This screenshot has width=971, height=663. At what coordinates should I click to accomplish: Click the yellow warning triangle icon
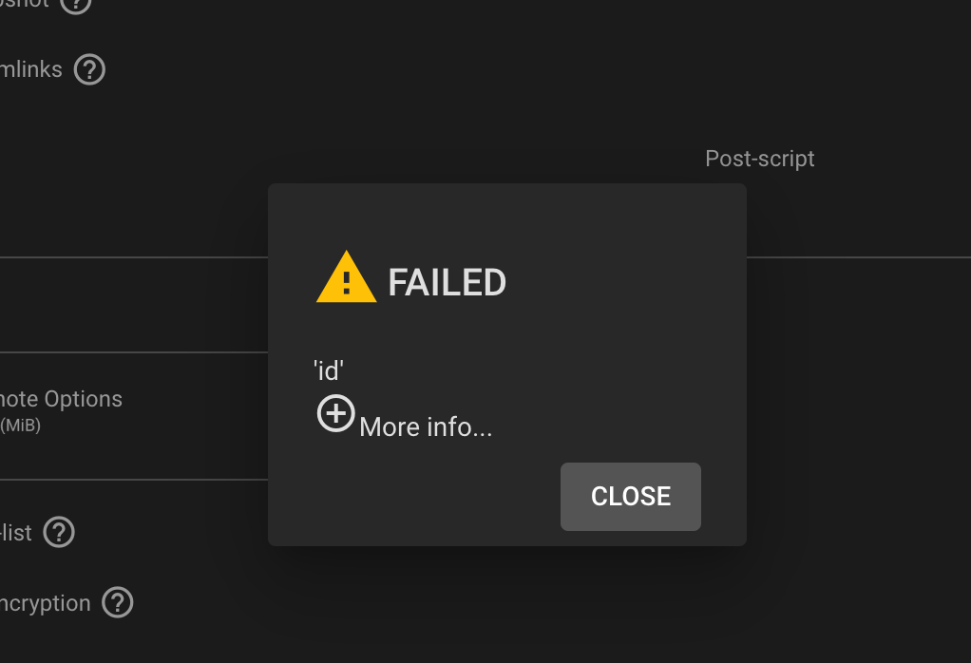(x=346, y=277)
